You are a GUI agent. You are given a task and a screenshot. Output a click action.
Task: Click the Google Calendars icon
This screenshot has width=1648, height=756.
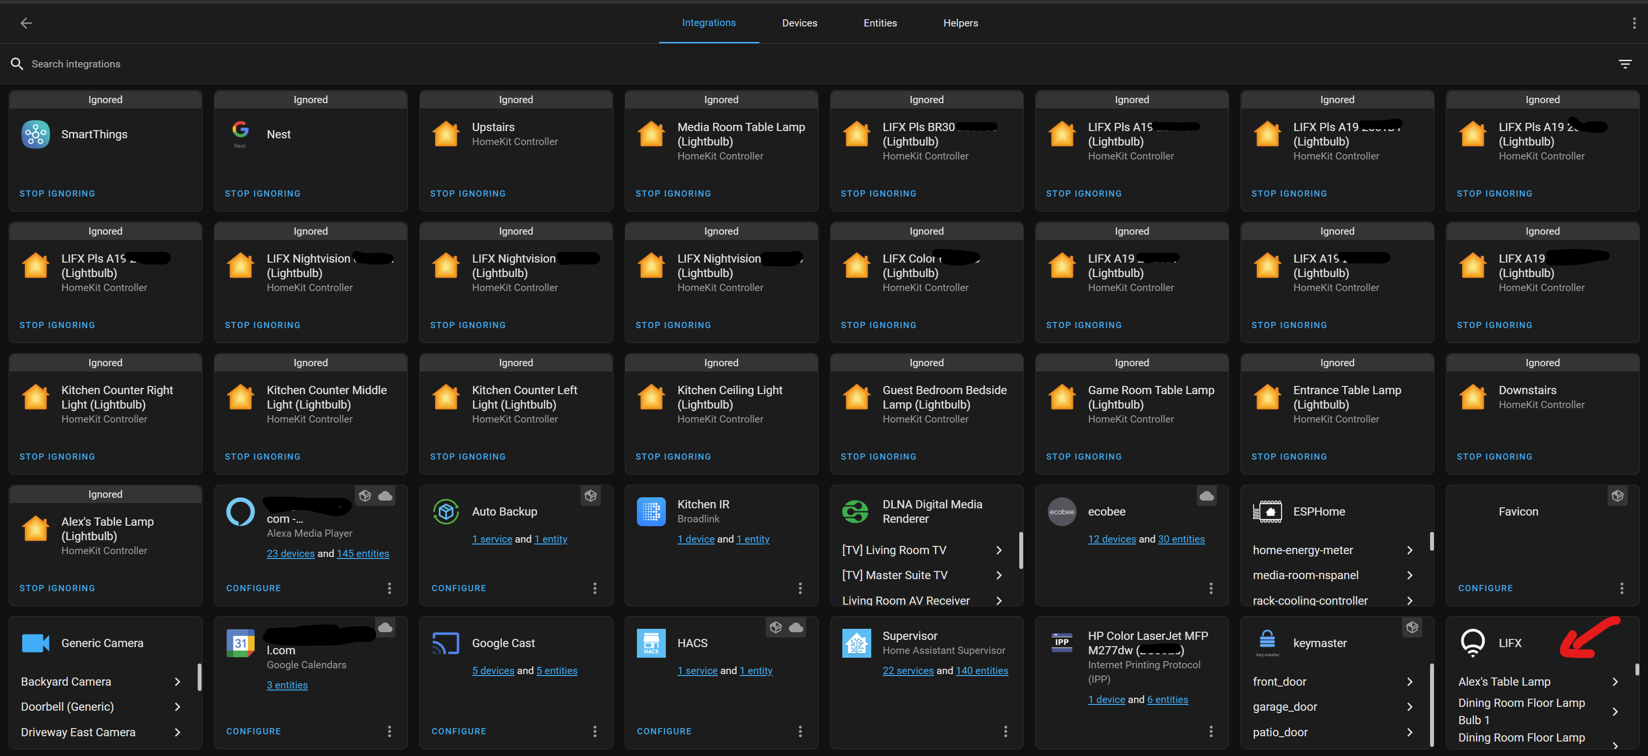pos(240,643)
